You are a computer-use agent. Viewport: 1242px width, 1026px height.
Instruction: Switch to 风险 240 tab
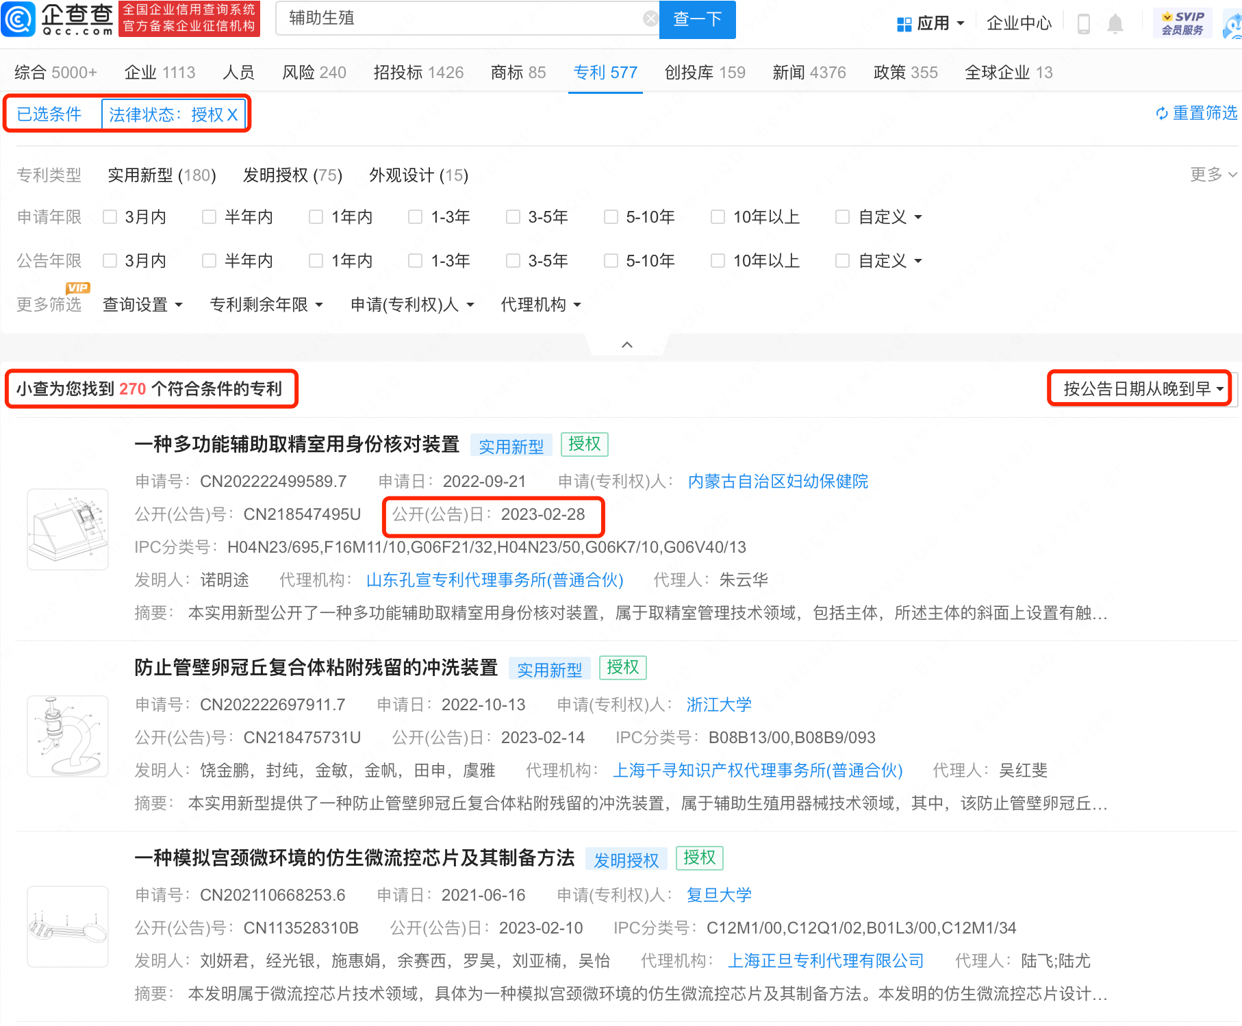tap(314, 73)
